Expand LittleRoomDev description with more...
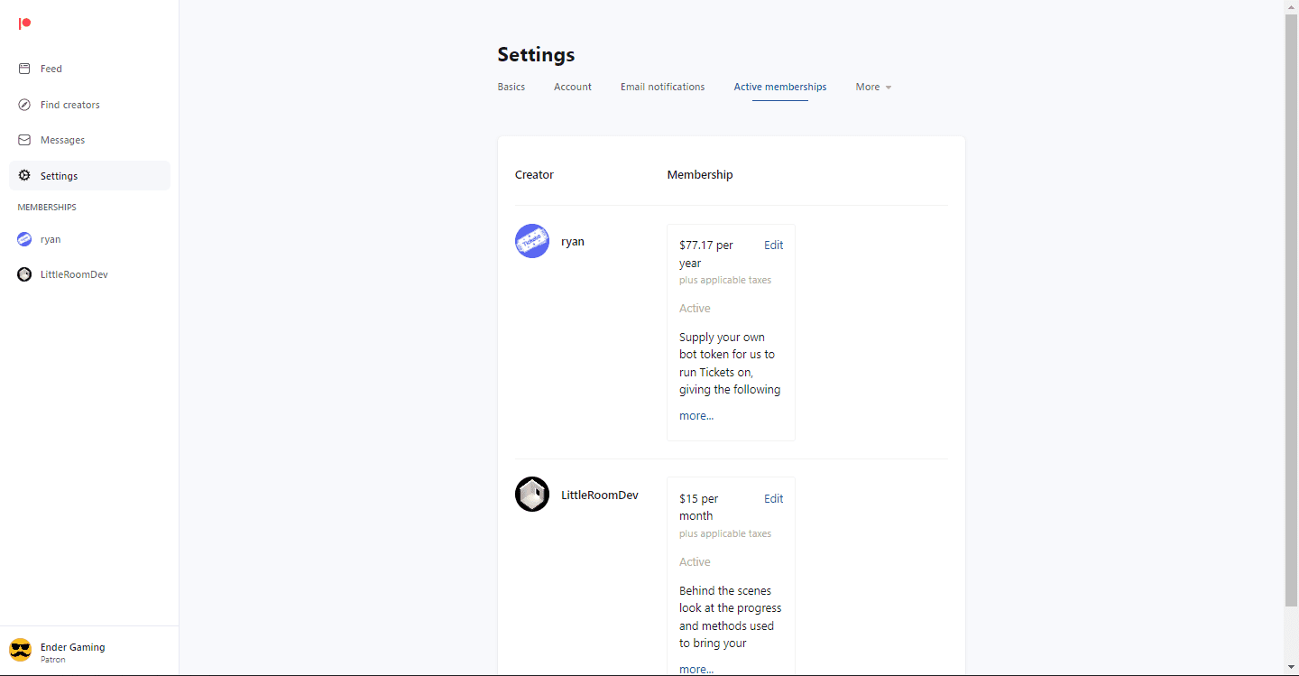Screen dimensions: 1299x676 tap(696, 669)
